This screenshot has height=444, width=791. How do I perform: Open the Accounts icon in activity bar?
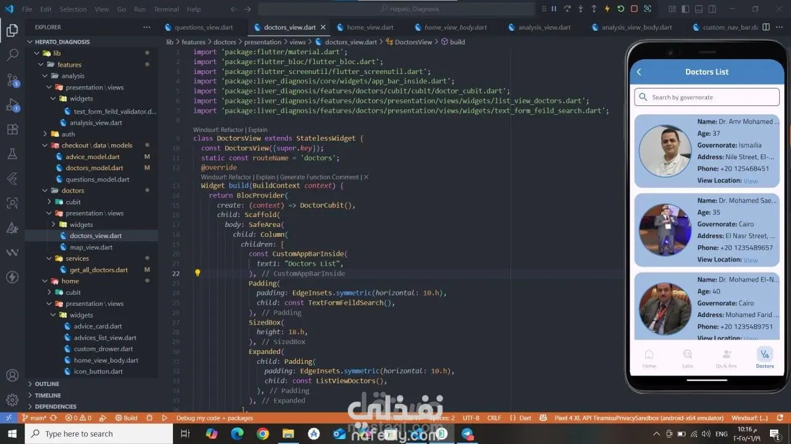[x=12, y=376]
